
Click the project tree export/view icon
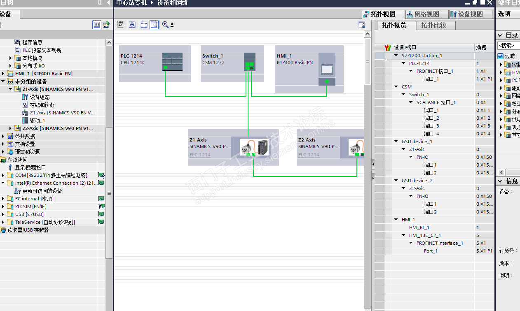[x=106, y=25]
